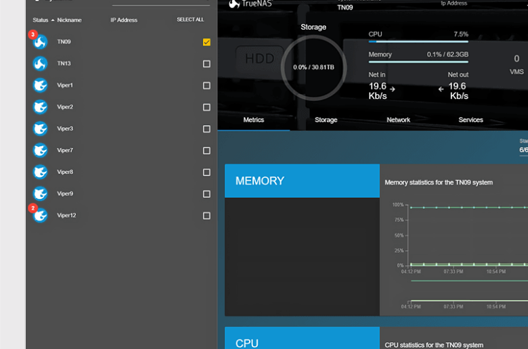This screenshot has width=528, height=349.
Task: Uncheck the TN09 system checkbox
Action: 206,42
